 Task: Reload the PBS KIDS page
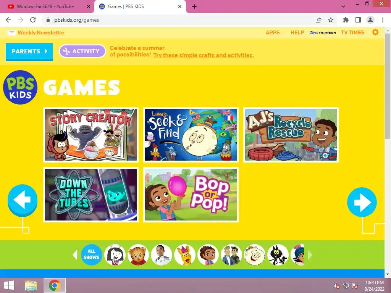click(33, 20)
